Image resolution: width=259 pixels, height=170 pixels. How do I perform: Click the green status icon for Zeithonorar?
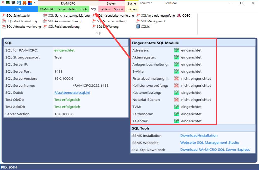[176, 114]
